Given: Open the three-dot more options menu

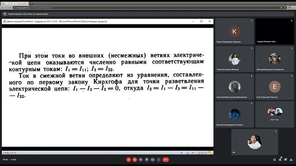Looking at the screenshot, I should (x=159, y=160).
